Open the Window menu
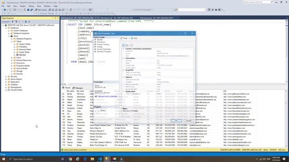Image resolution: width=289 pixels, height=162 pixels. click(47, 6)
